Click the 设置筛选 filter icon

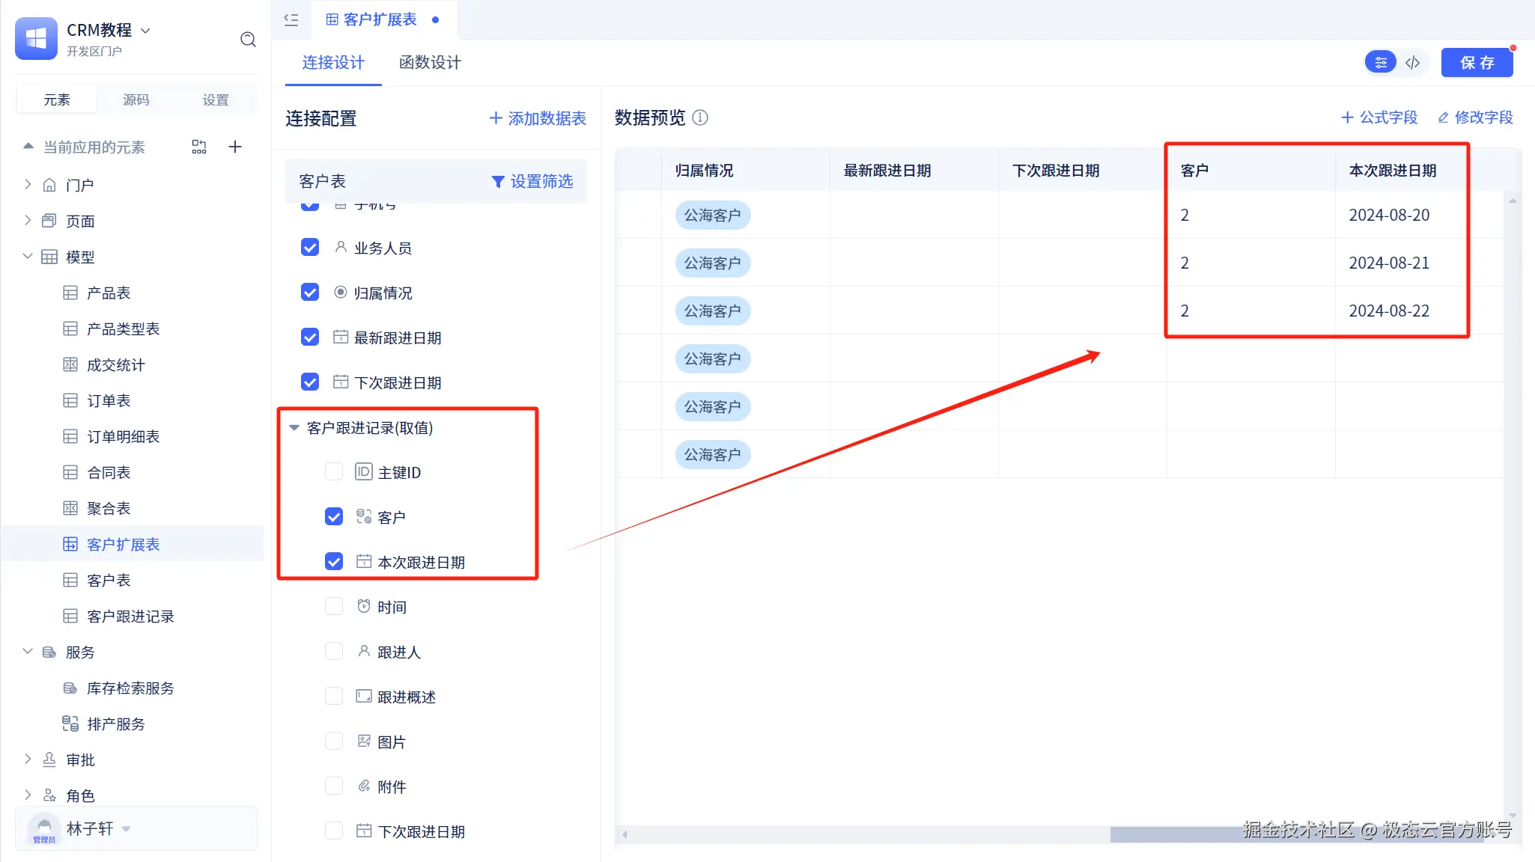point(497,182)
